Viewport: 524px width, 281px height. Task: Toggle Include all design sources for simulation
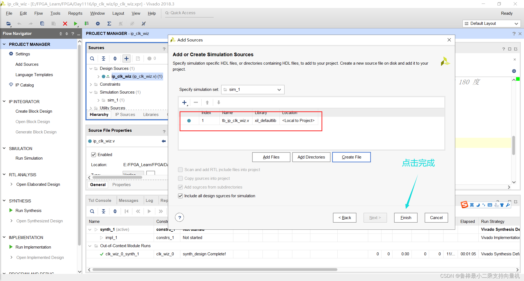click(x=180, y=196)
